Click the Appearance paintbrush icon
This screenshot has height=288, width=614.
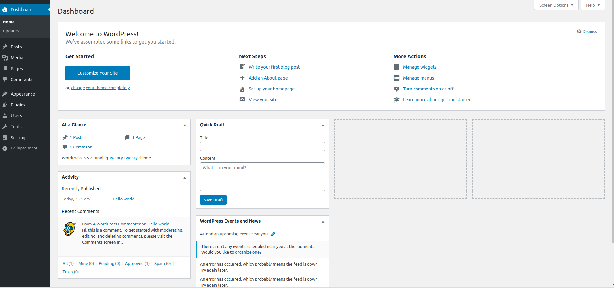(x=5, y=94)
